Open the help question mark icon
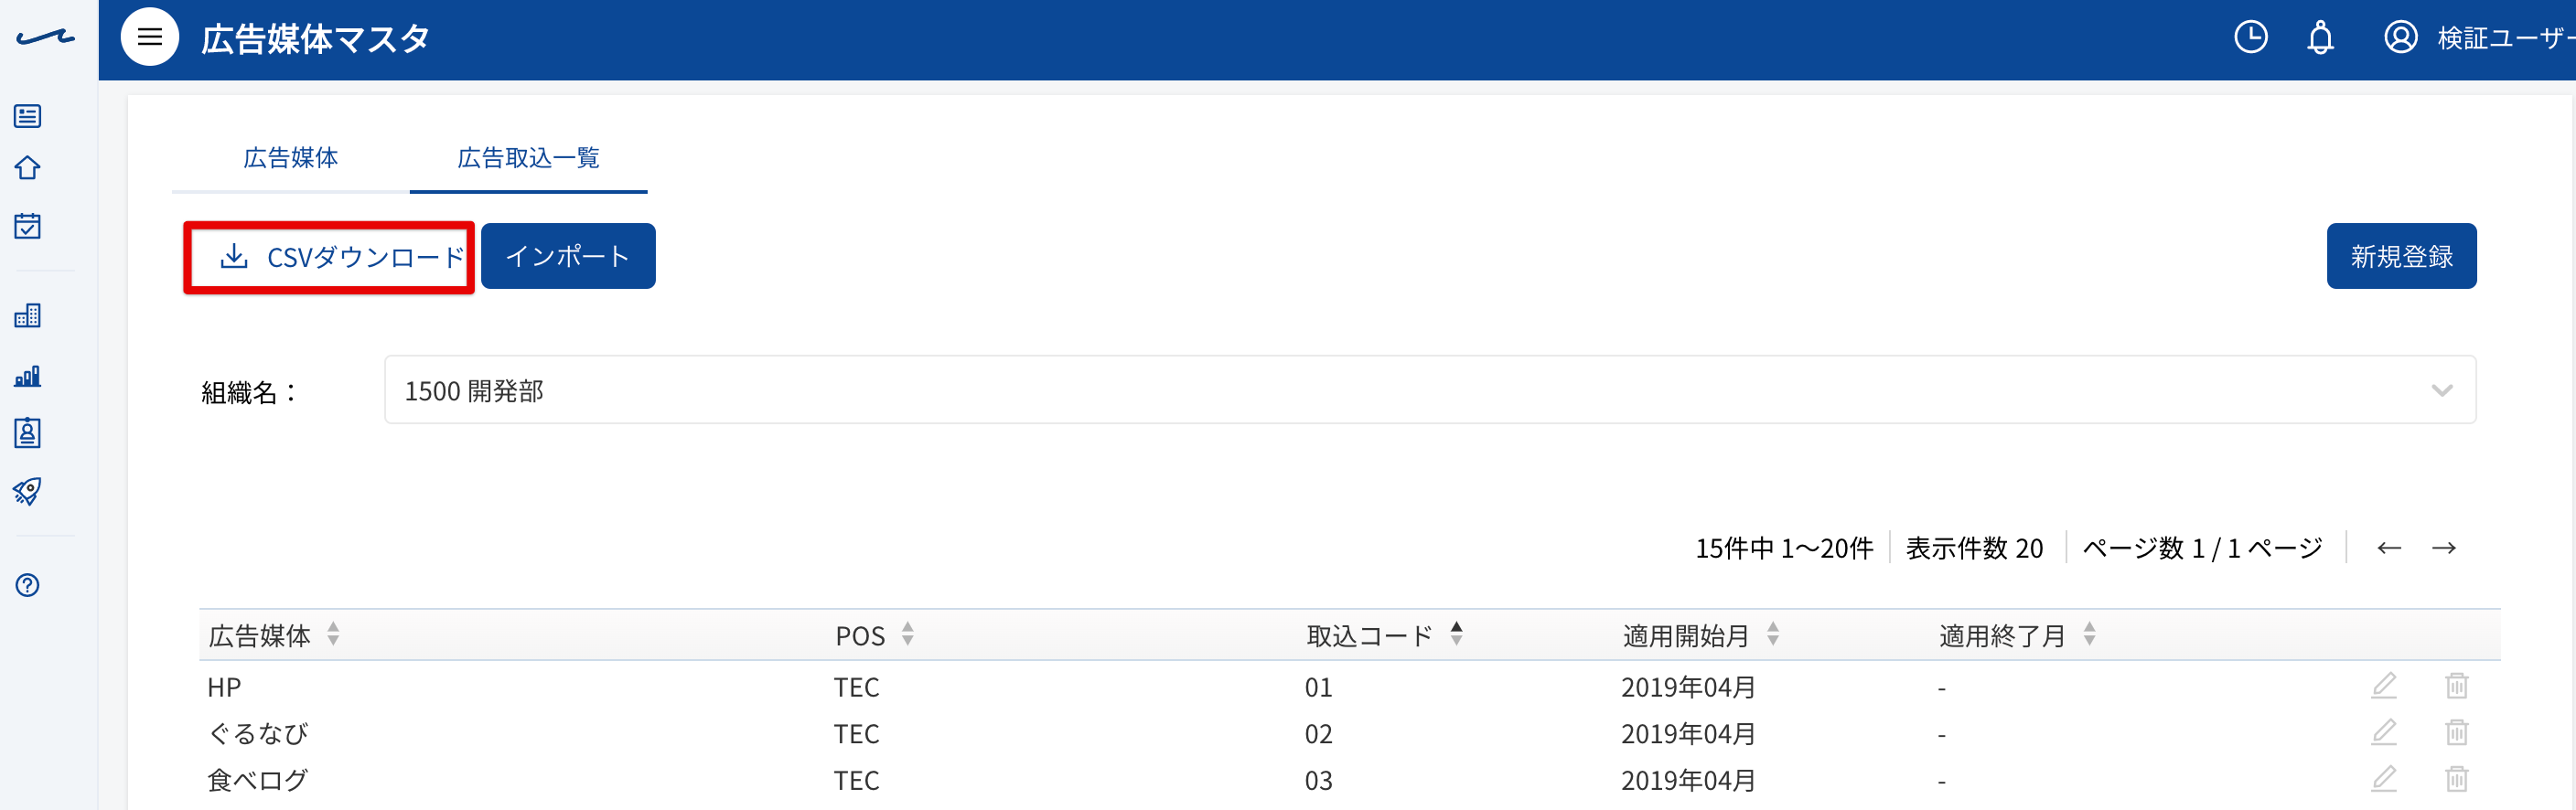 coord(28,585)
